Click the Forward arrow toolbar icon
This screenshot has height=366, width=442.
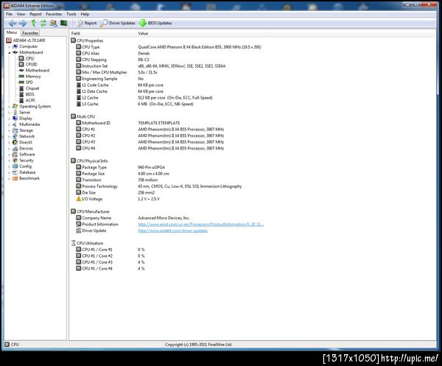(23, 23)
